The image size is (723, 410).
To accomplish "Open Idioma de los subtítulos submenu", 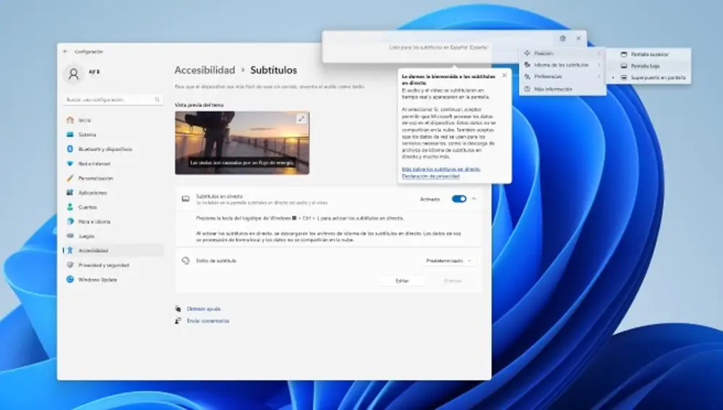I will pos(562,65).
